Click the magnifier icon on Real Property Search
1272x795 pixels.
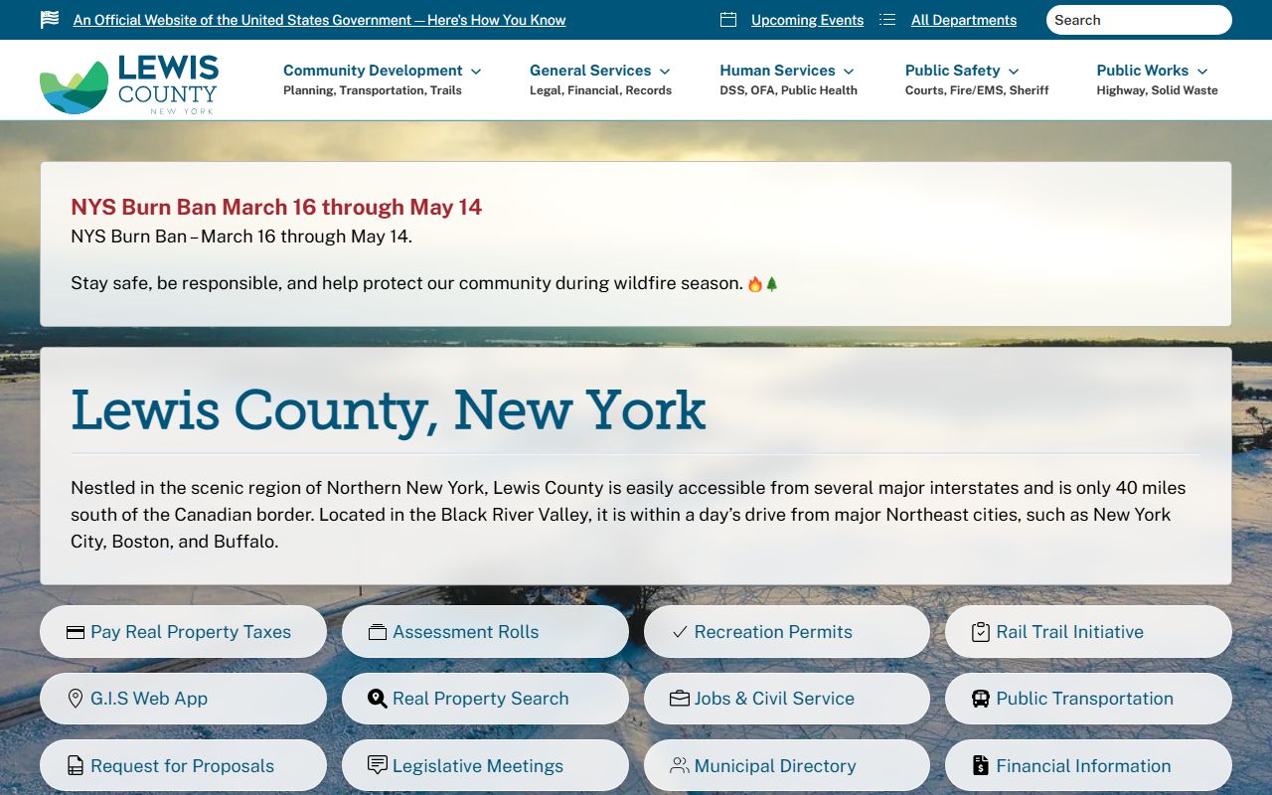tap(378, 699)
